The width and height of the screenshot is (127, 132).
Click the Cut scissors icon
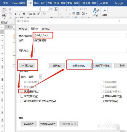click(x=10, y=9)
